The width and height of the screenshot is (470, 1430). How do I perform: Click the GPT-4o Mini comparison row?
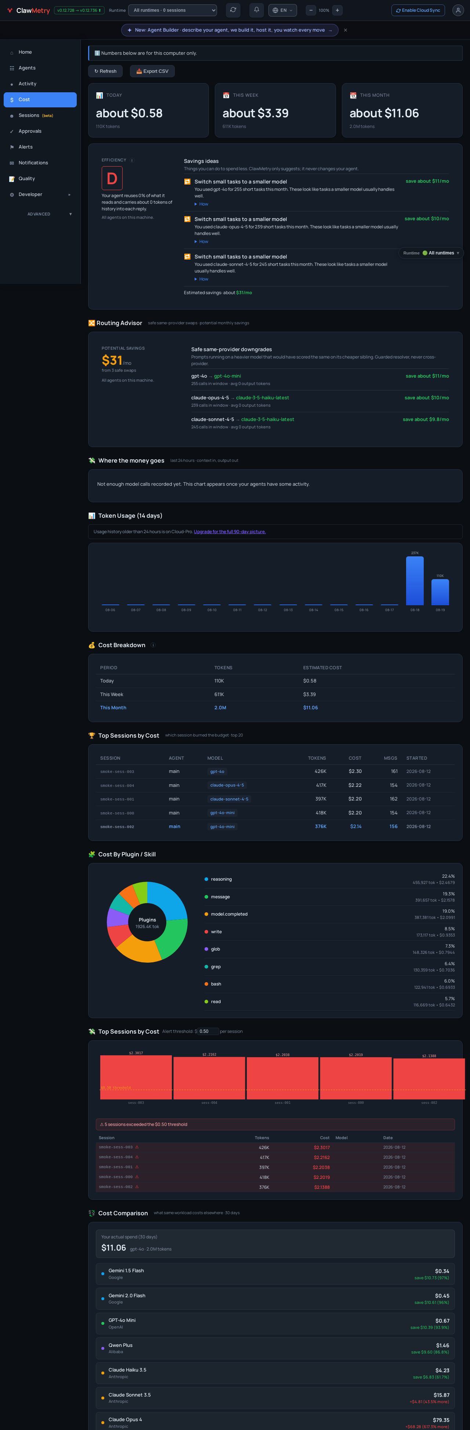tap(275, 1323)
